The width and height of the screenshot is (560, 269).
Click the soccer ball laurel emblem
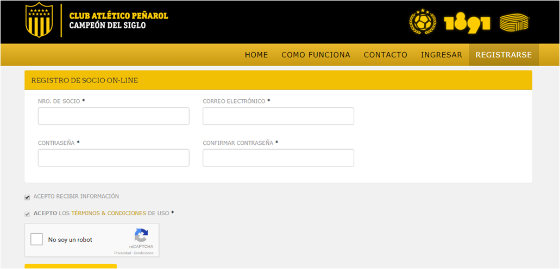tap(423, 21)
